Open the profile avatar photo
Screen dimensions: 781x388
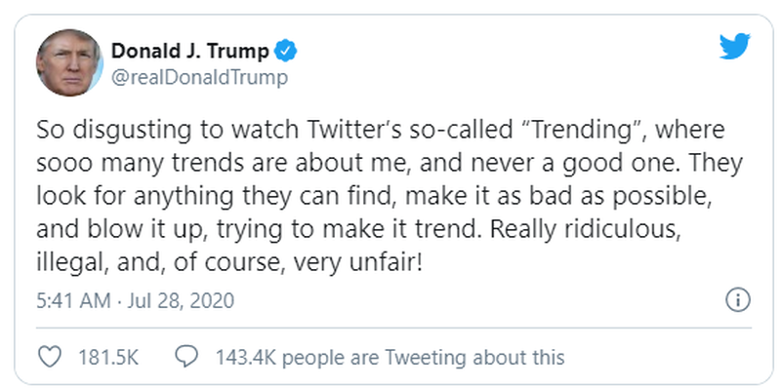coord(68,62)
